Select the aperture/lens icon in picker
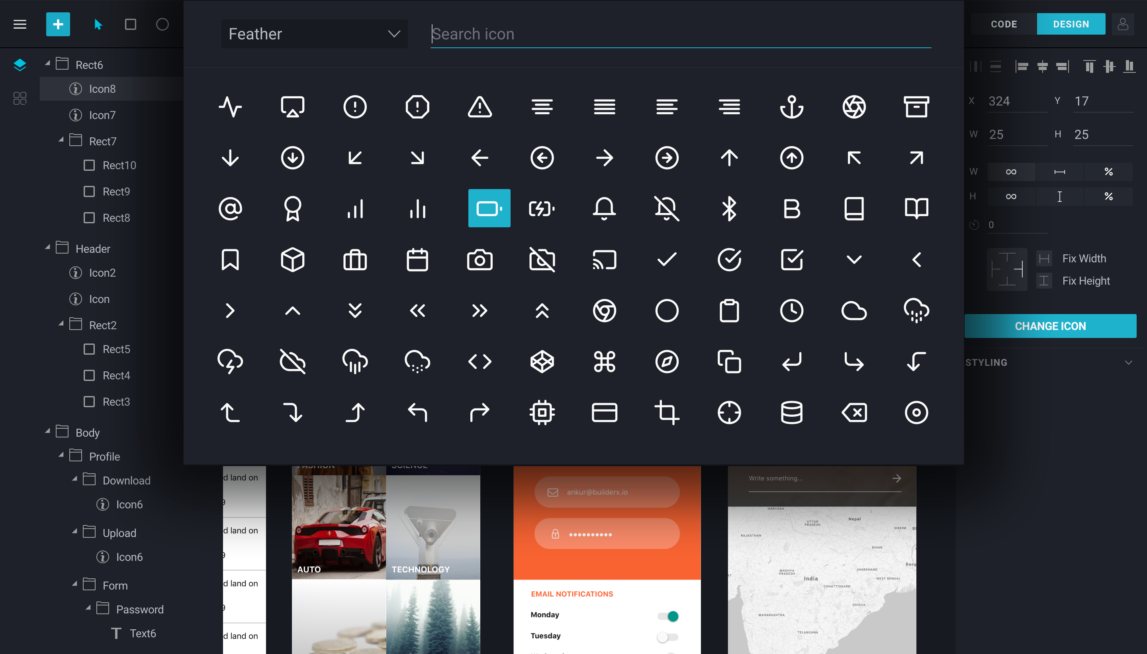 [x=853, y=106]
